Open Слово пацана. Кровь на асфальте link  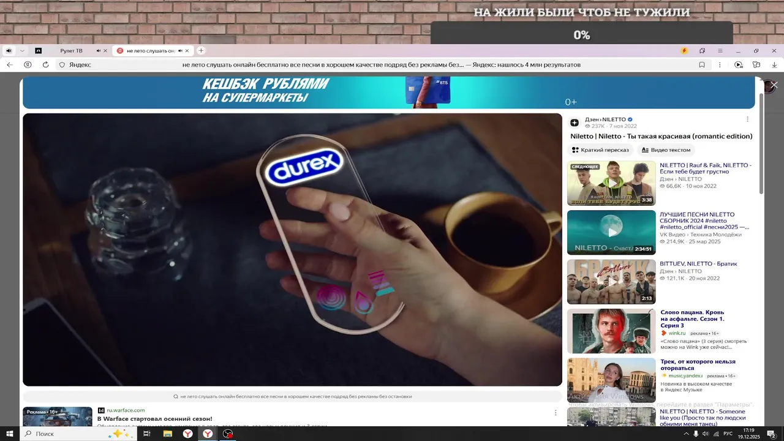[x=692, y=319]
